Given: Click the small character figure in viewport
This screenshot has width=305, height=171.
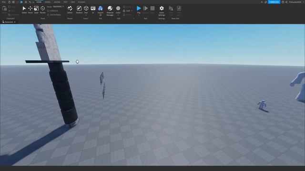Looking at the screenshot, I should [x=262, y=104].
